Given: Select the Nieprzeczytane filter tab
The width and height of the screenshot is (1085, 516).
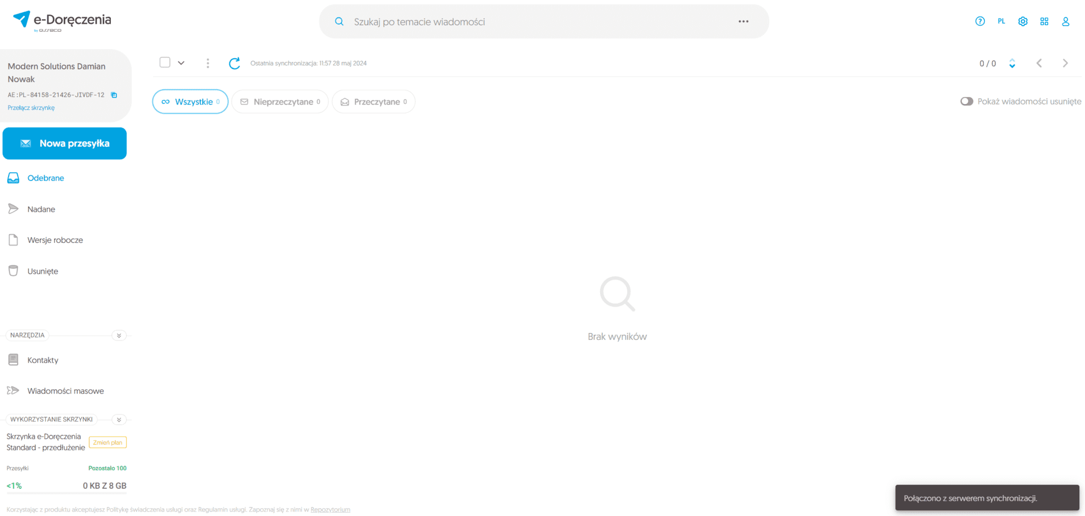Looking at the screenshot, I should [280, 102].
